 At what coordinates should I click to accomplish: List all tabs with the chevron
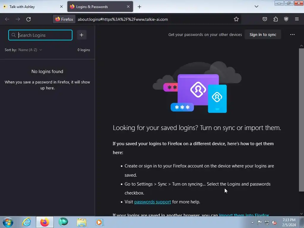pyautogui.click(x=256, y=7)
